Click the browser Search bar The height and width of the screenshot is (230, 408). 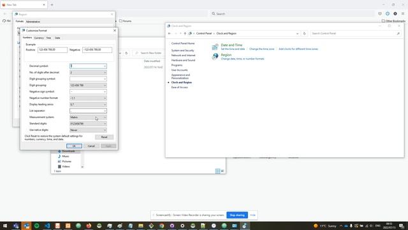[x=292, y=13]
